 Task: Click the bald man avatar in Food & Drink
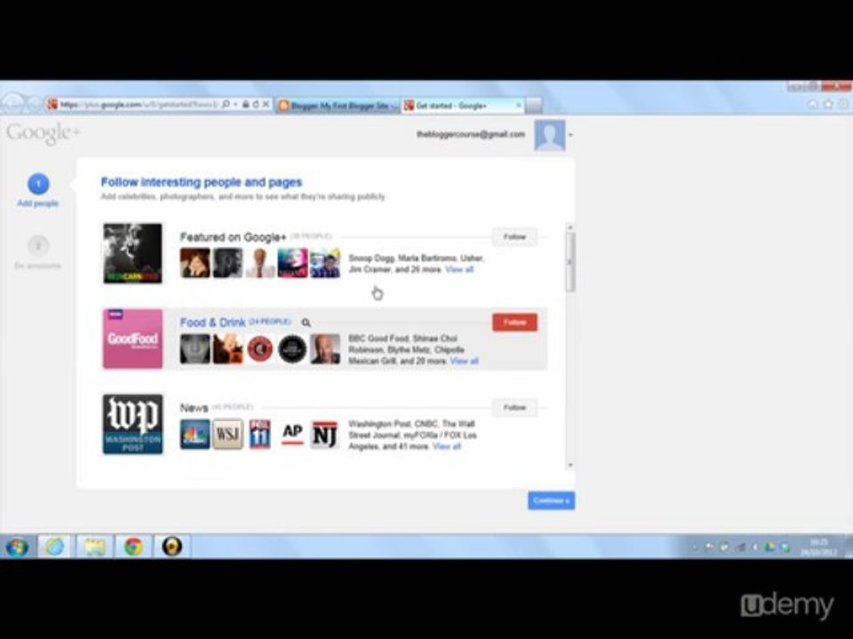pyautogui.click(x=325, y=349)
